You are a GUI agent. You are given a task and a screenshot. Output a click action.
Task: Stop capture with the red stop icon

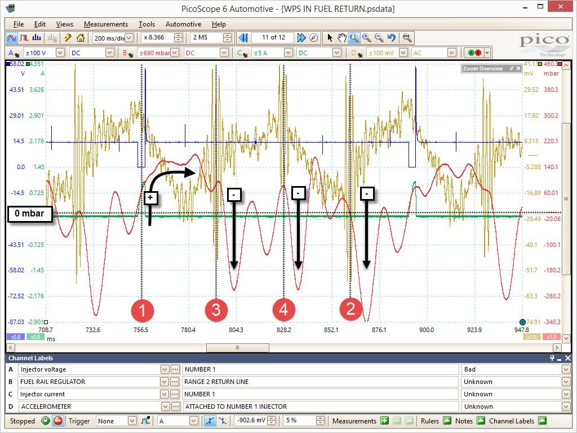tap(58, 421)
